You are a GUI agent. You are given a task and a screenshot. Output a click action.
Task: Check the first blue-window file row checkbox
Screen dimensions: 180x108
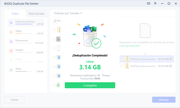pyautogui.click(x=54, y=58)
